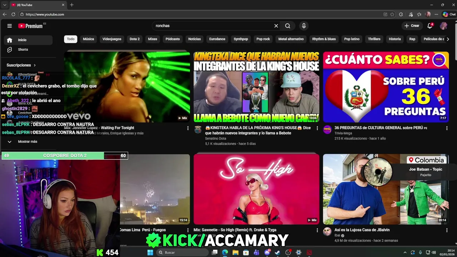Viewport: 457px width, 257px height.
Task: Click the YouTube Premium logo
Action: [x=31, y=26]
